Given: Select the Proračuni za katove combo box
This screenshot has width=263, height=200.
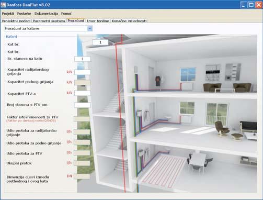Looking at the screenshot, I should pyautogui.click(x=48, y=28).
